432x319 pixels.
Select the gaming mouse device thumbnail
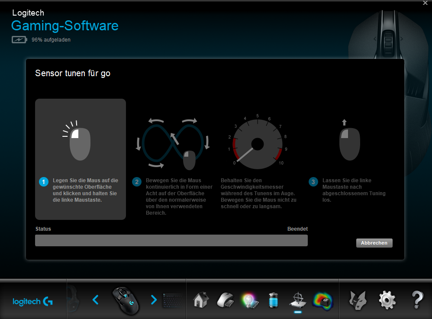tap(126, 300)
